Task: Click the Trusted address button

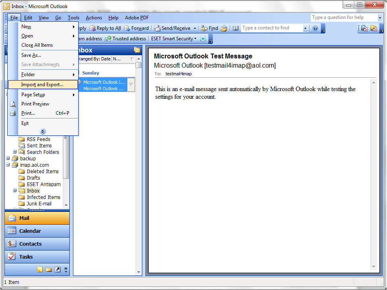Action: pyautogui.click(x=125, y=39)
